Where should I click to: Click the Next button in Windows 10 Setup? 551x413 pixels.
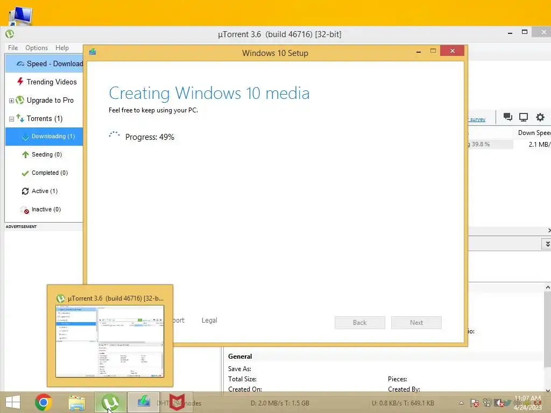(416, 323)
